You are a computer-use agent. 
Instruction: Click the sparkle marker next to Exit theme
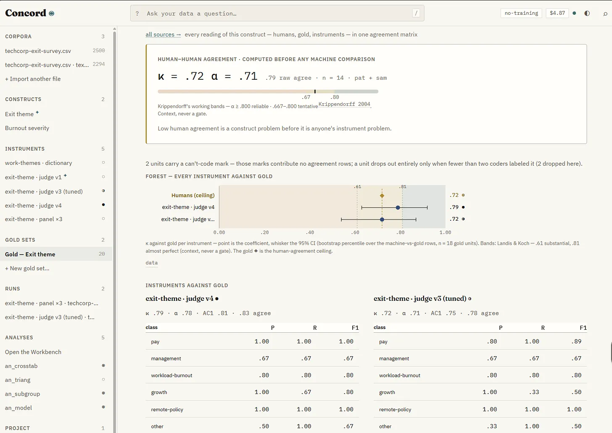(x=37, y=112)
